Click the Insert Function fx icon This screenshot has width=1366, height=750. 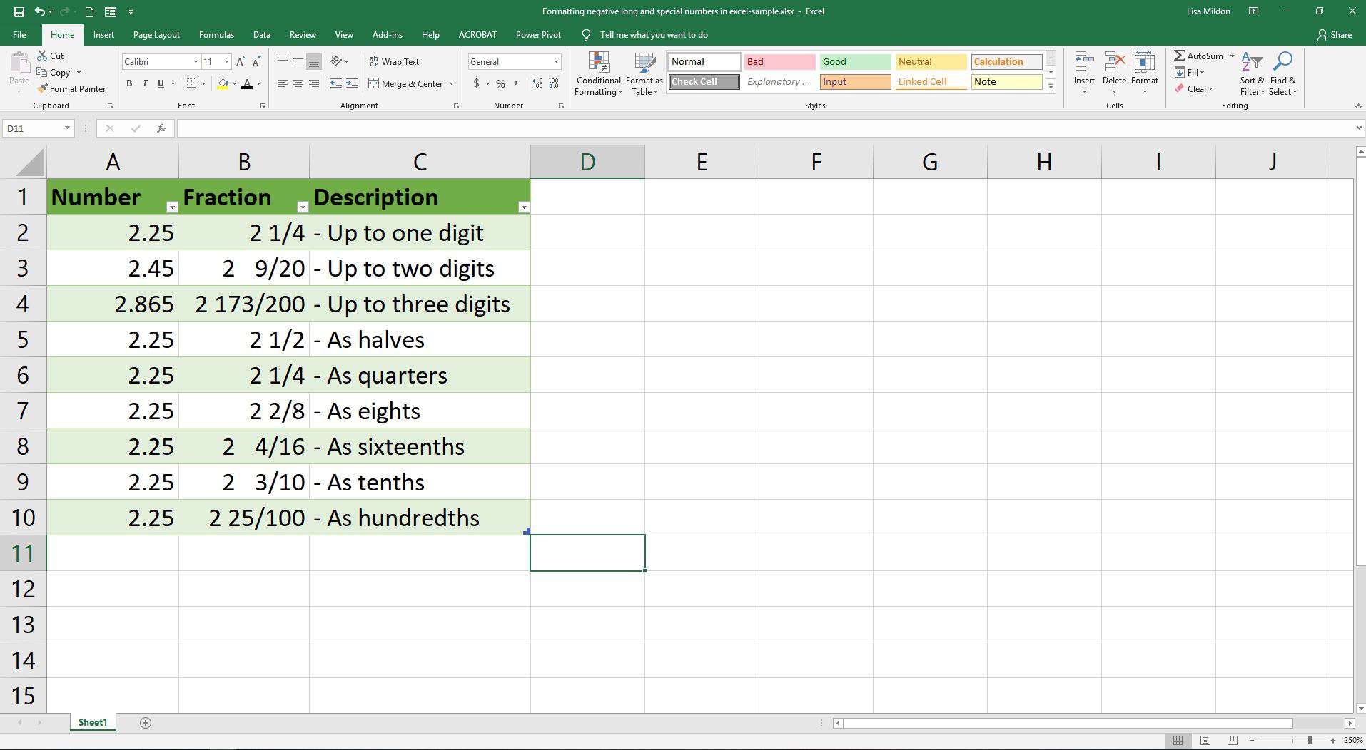(x=161, y=128)
